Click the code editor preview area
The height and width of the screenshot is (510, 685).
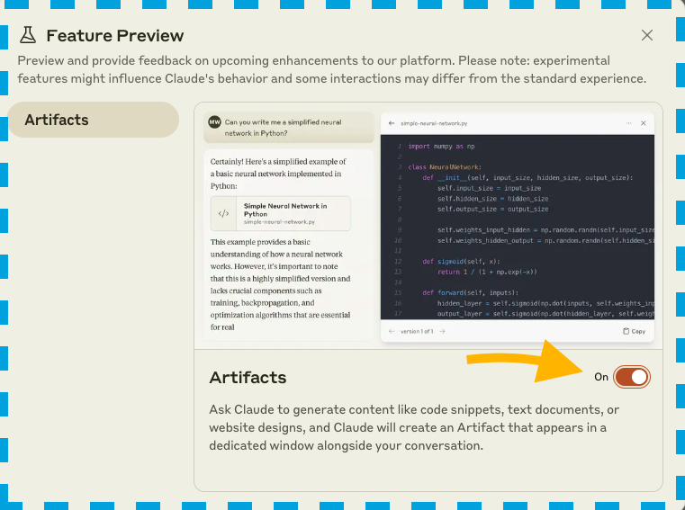[518, 227]
